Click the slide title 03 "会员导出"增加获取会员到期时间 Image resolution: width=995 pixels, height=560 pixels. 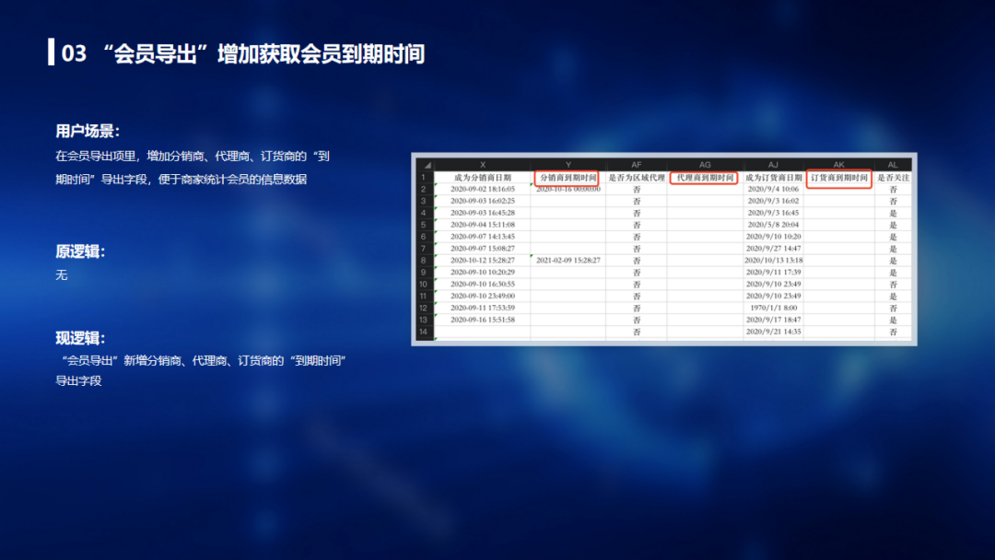[x=242, y=53]
